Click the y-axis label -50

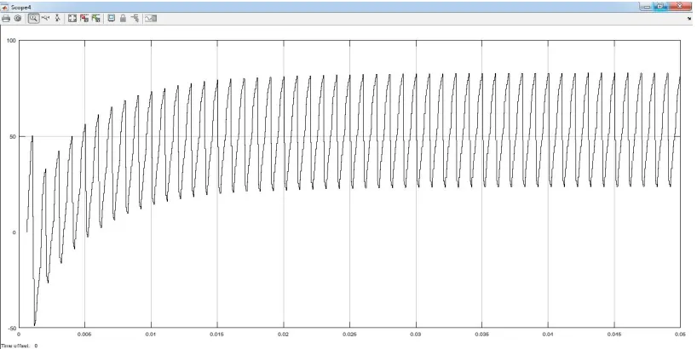[x=11, y=328]
